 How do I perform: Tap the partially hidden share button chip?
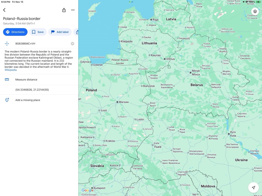pos(77,32)
